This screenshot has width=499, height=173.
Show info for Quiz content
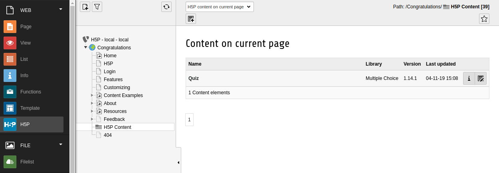coord(469,78)
